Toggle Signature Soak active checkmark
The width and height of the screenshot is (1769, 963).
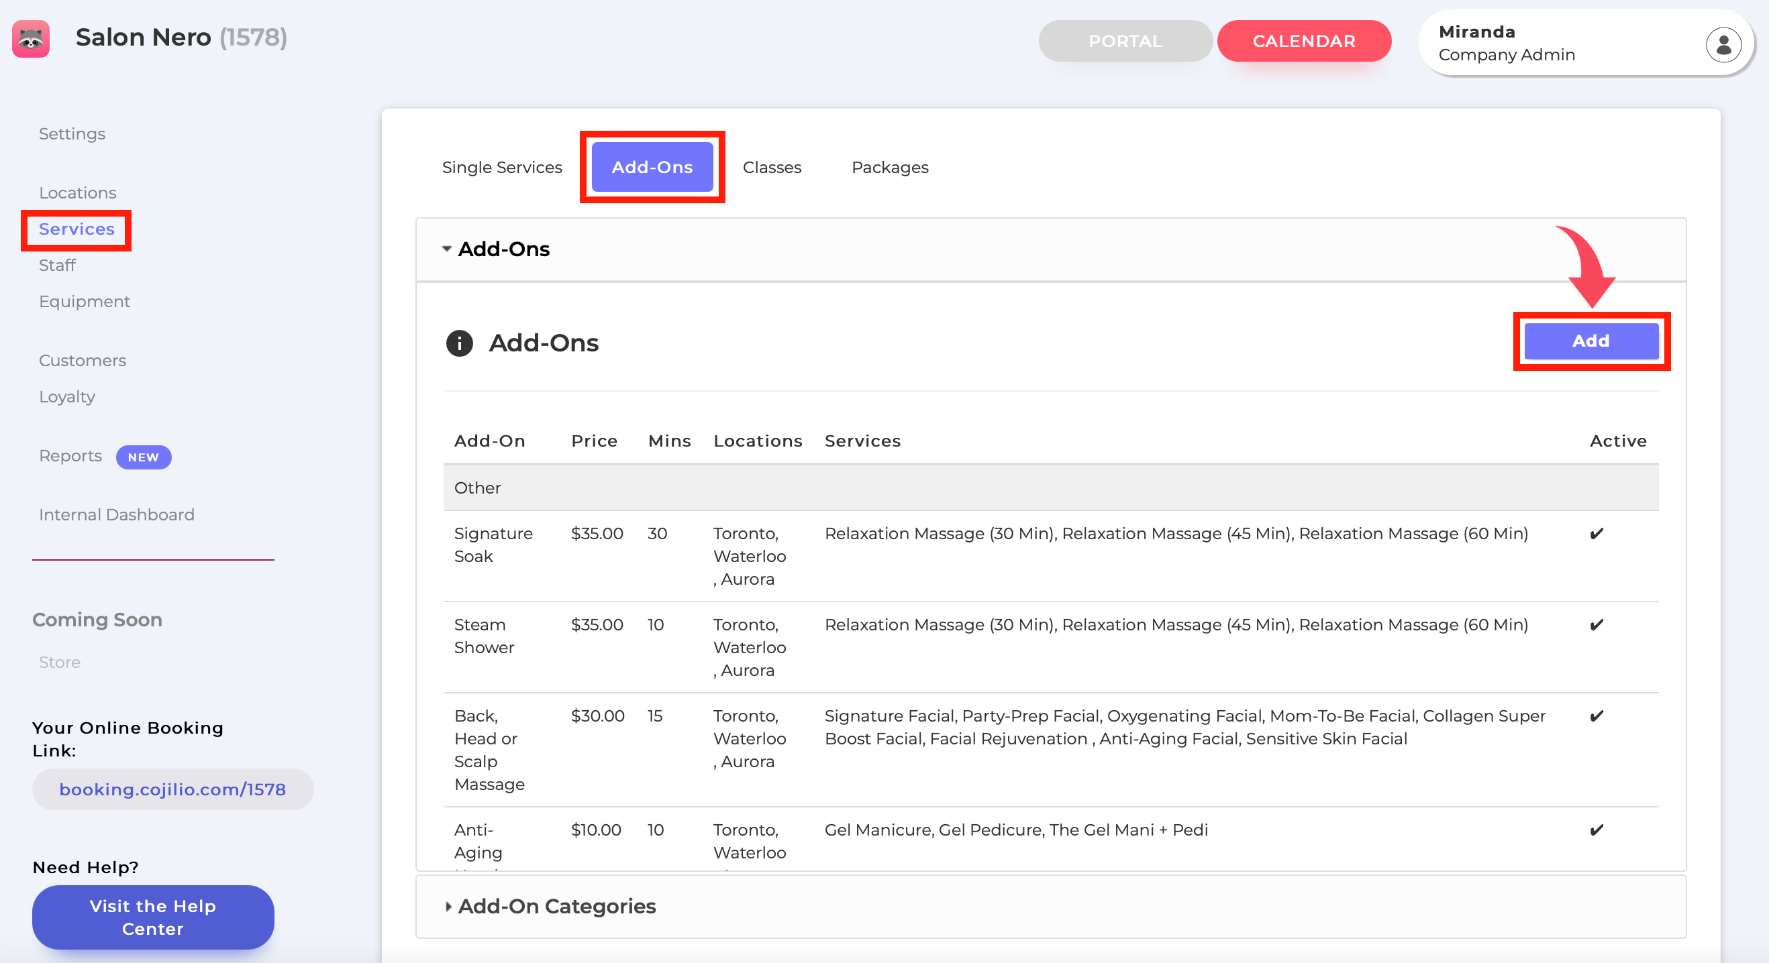click(x=1597, y=533)
